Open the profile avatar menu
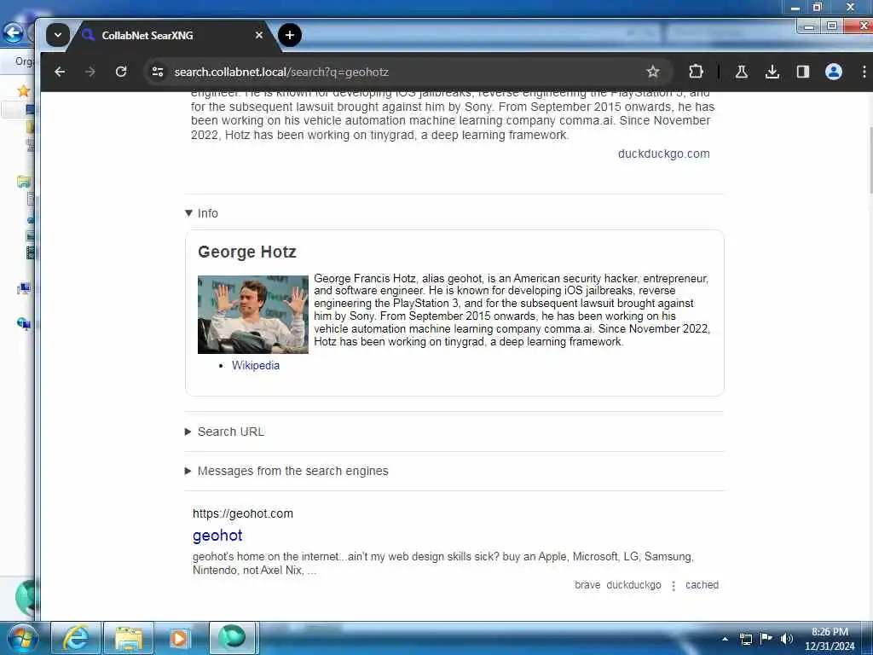This screenshot has height=655, width=873. pos(833,72)
